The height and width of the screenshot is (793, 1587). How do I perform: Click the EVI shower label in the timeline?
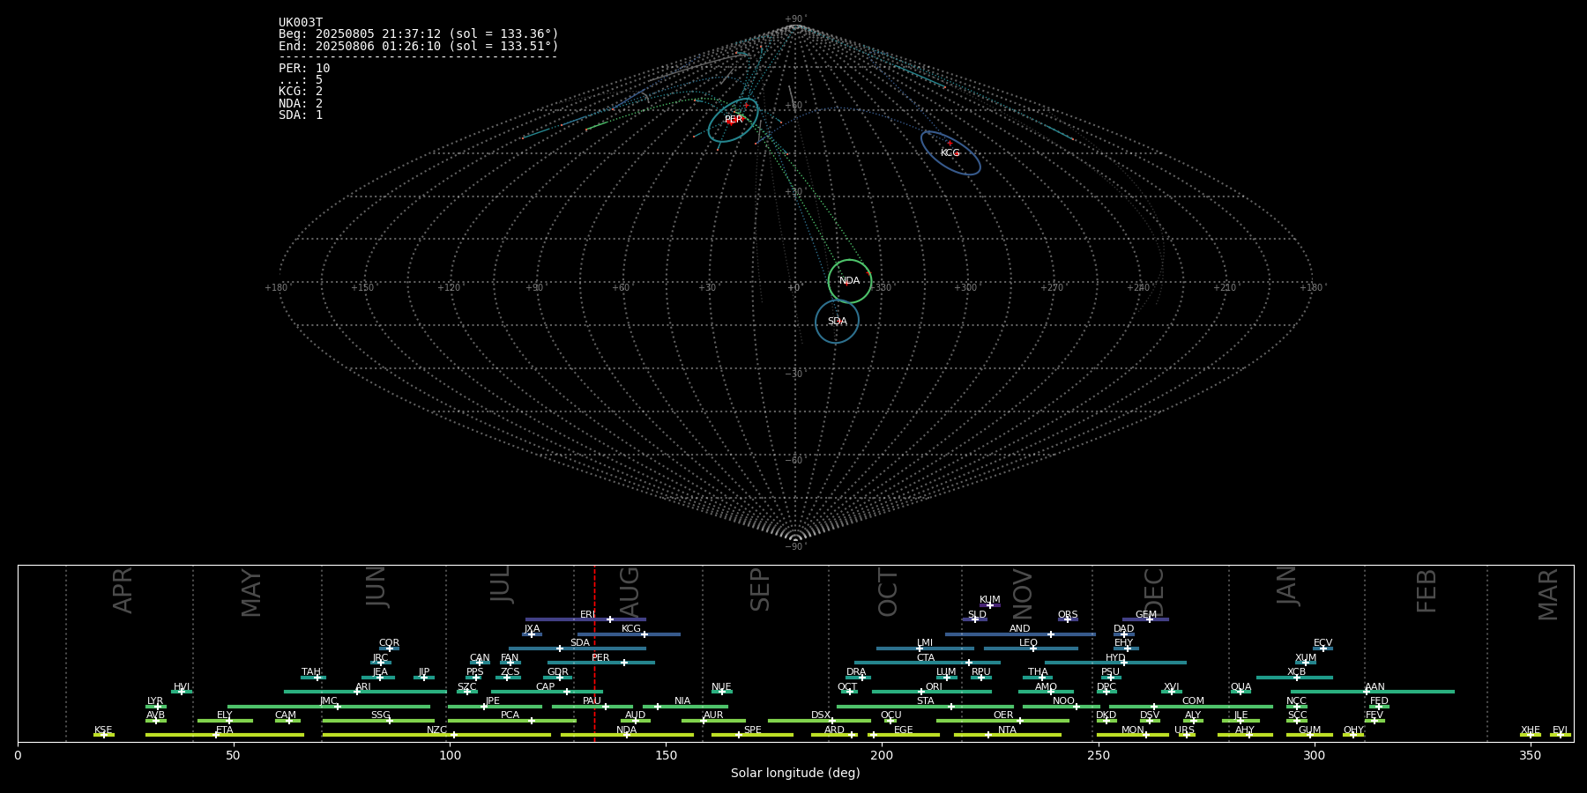[x=1560, y=730]
